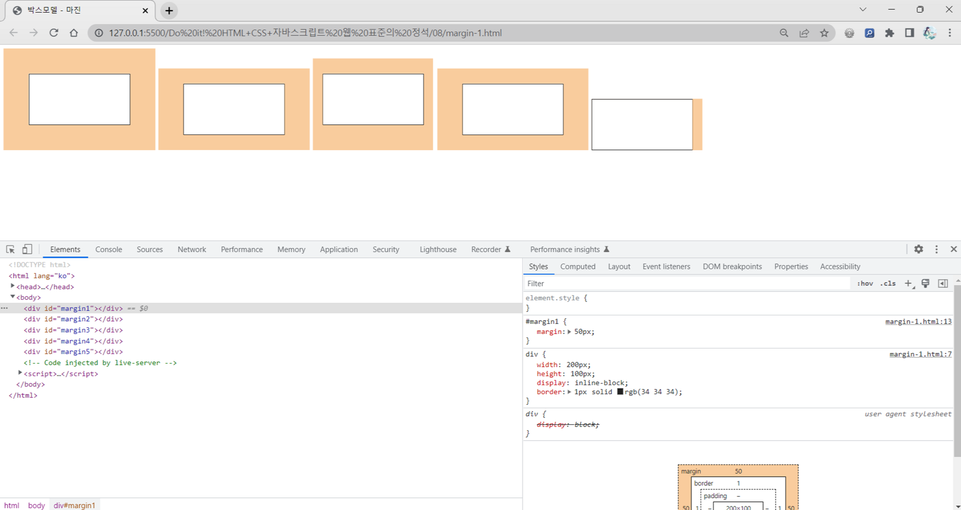Viewport: 961px width, 510px height.
Task: Click the address bar URL
Action: 305,33
